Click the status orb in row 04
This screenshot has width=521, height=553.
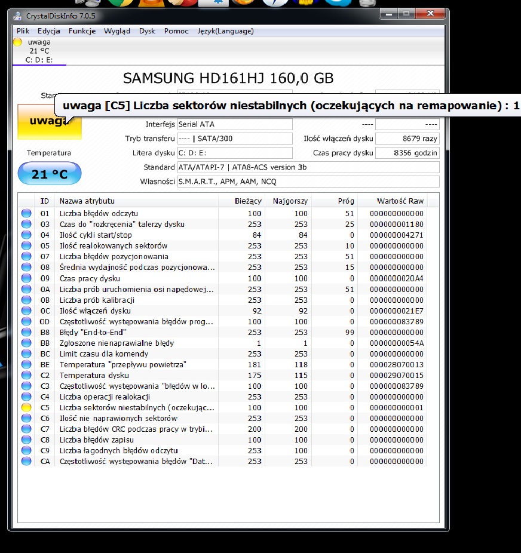(x=26, y=235)
